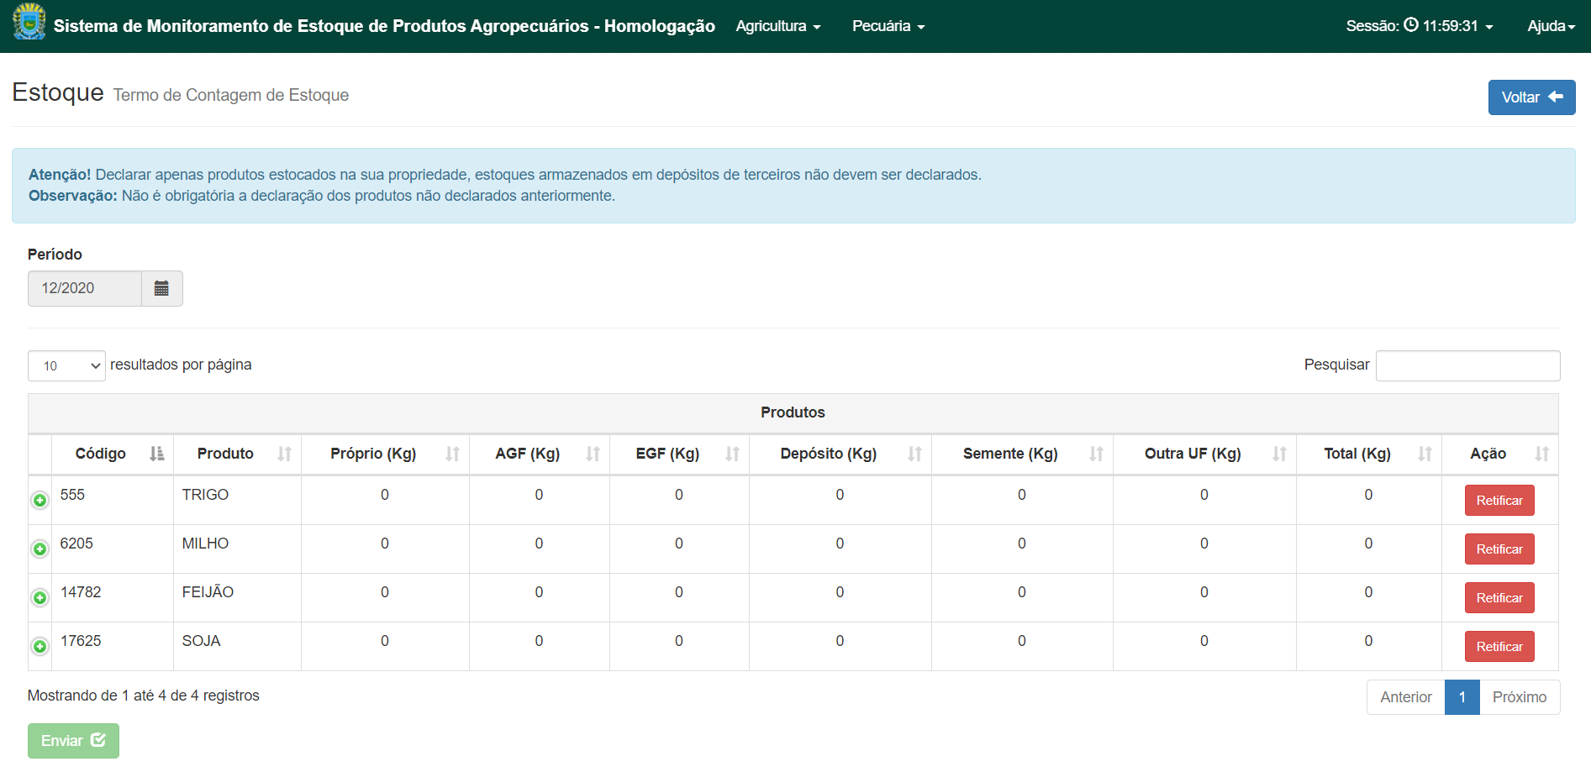Viewport: 1591px width, 772px height.
Task: Click the Próprio (Kg) value for SOJA
Action: (x=385, y=641)
